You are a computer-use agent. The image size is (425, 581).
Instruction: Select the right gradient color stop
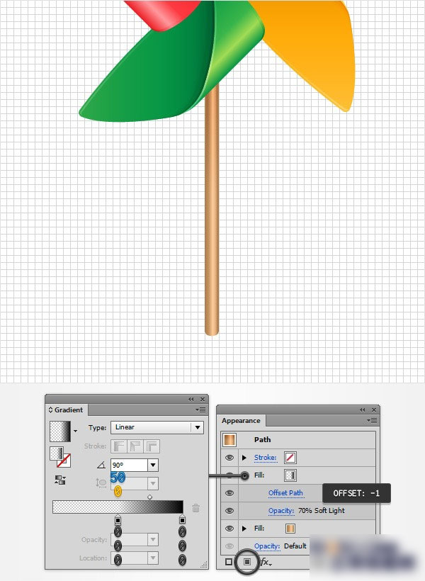182,519
